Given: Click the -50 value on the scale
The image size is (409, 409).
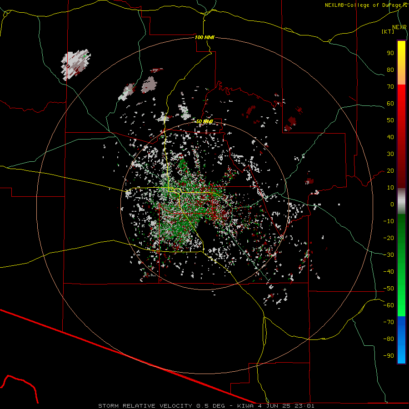Looking at the screenshot, I should [x=389, y=289].
